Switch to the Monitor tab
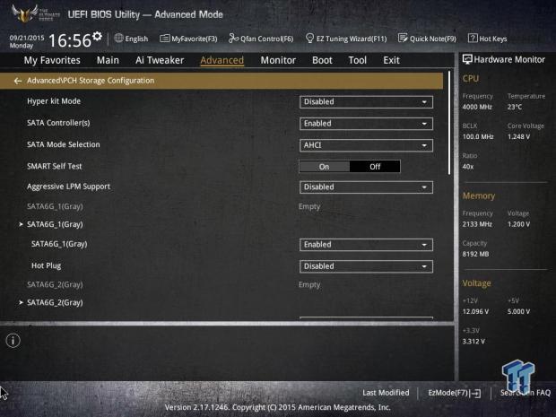This screenshot has height=417, width=556. [x=278, y=60]
